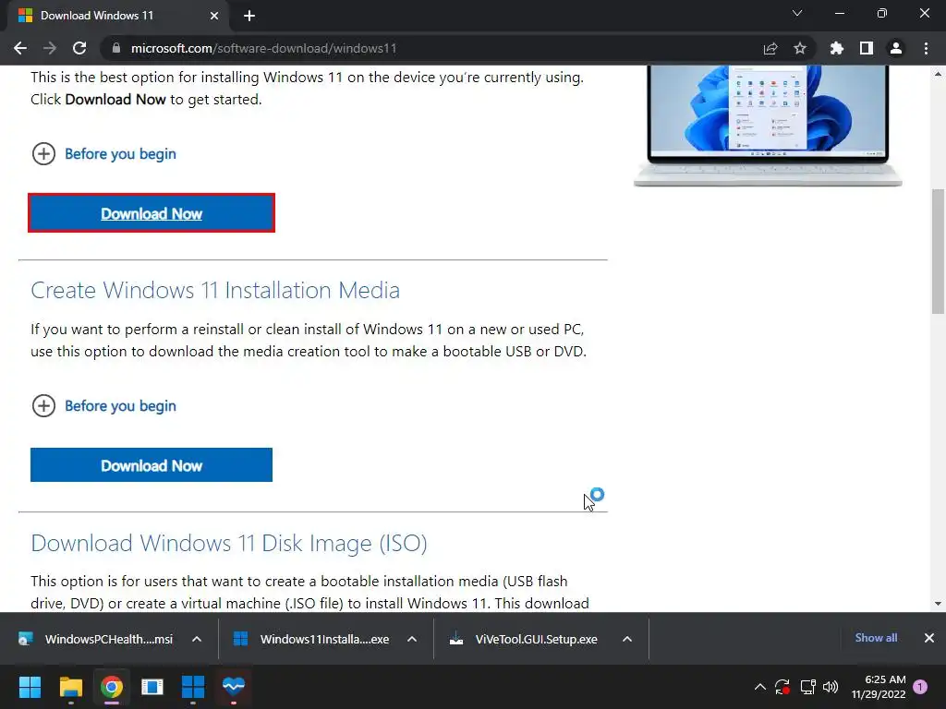Click the sync tray icon with red dot
Image resolution: width=946 pixels, height=709 pixels.
pos(782,687)
